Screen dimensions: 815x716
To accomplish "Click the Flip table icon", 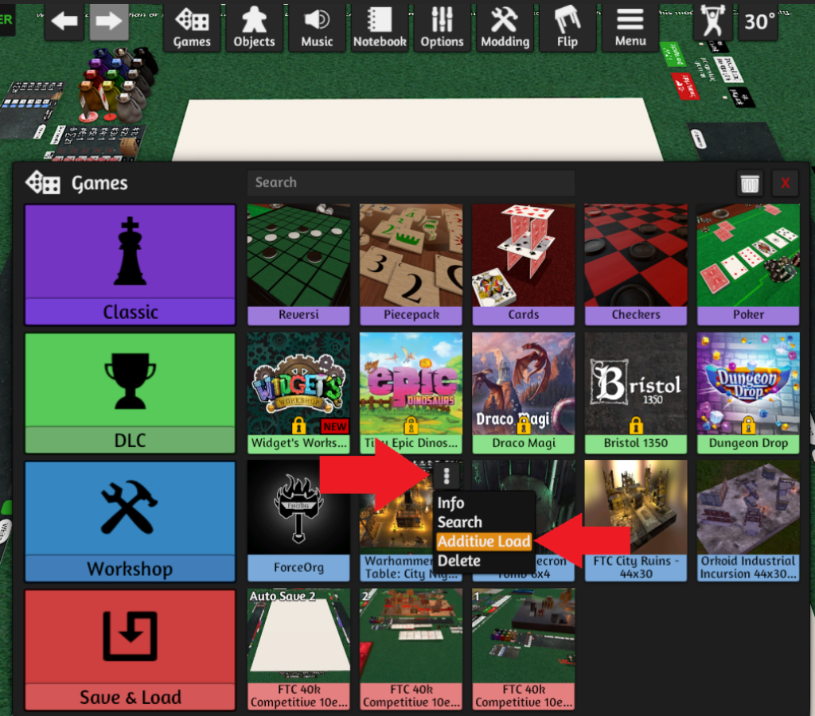I will [x=567, y=26].
